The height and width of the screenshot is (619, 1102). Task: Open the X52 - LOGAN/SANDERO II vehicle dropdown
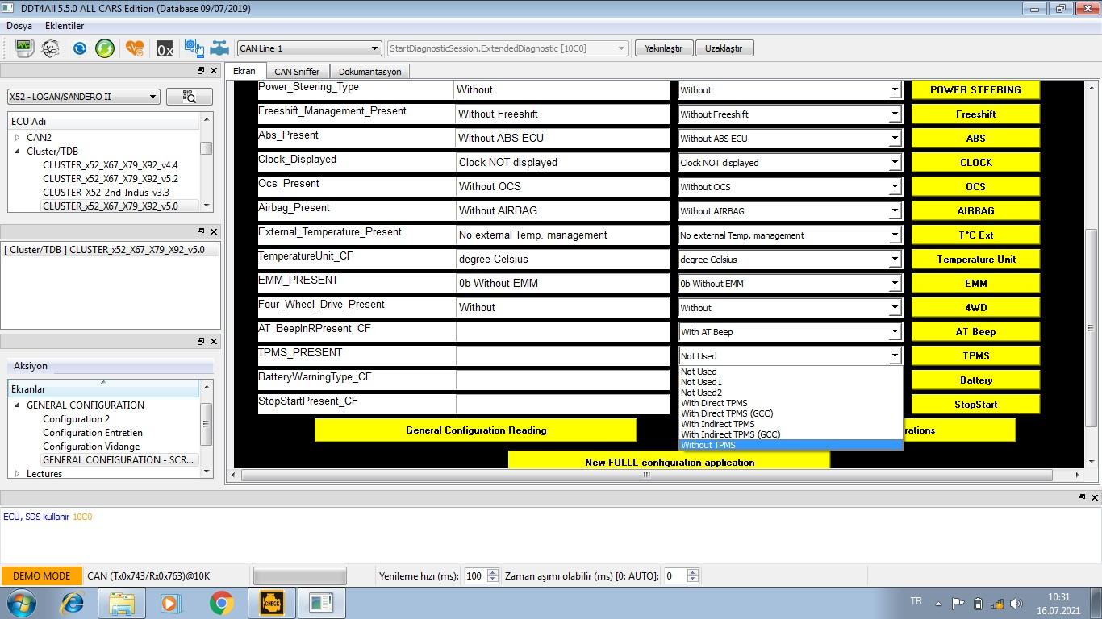click(x=83, y=97)
